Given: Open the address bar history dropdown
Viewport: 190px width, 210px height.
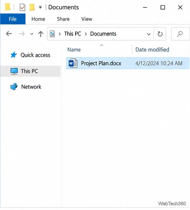Looking at the screenshot, I should (148, 34).
